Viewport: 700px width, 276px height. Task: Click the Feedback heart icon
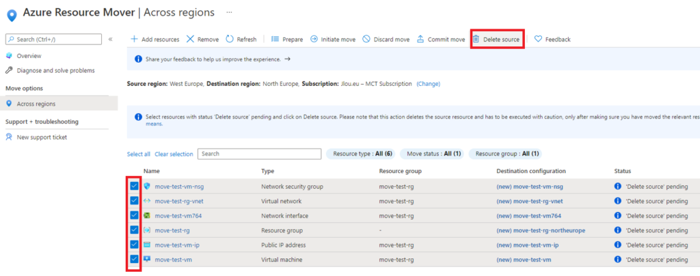coord(538,39)
